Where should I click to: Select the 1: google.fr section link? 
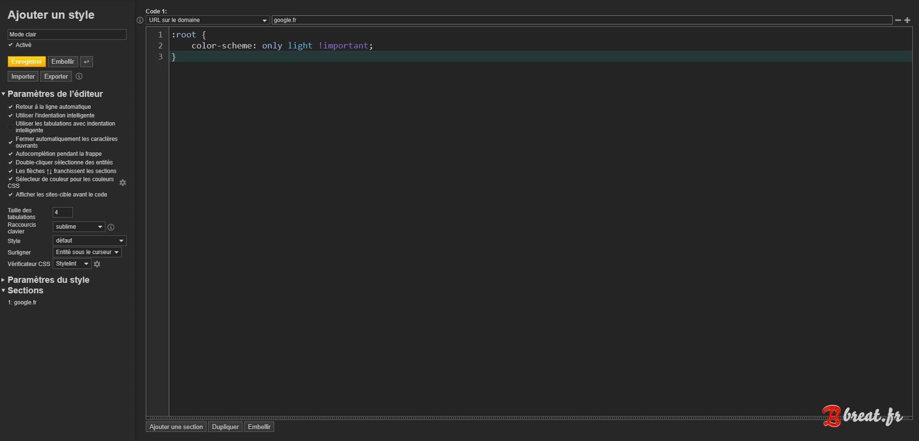click(x=22, y=302)
